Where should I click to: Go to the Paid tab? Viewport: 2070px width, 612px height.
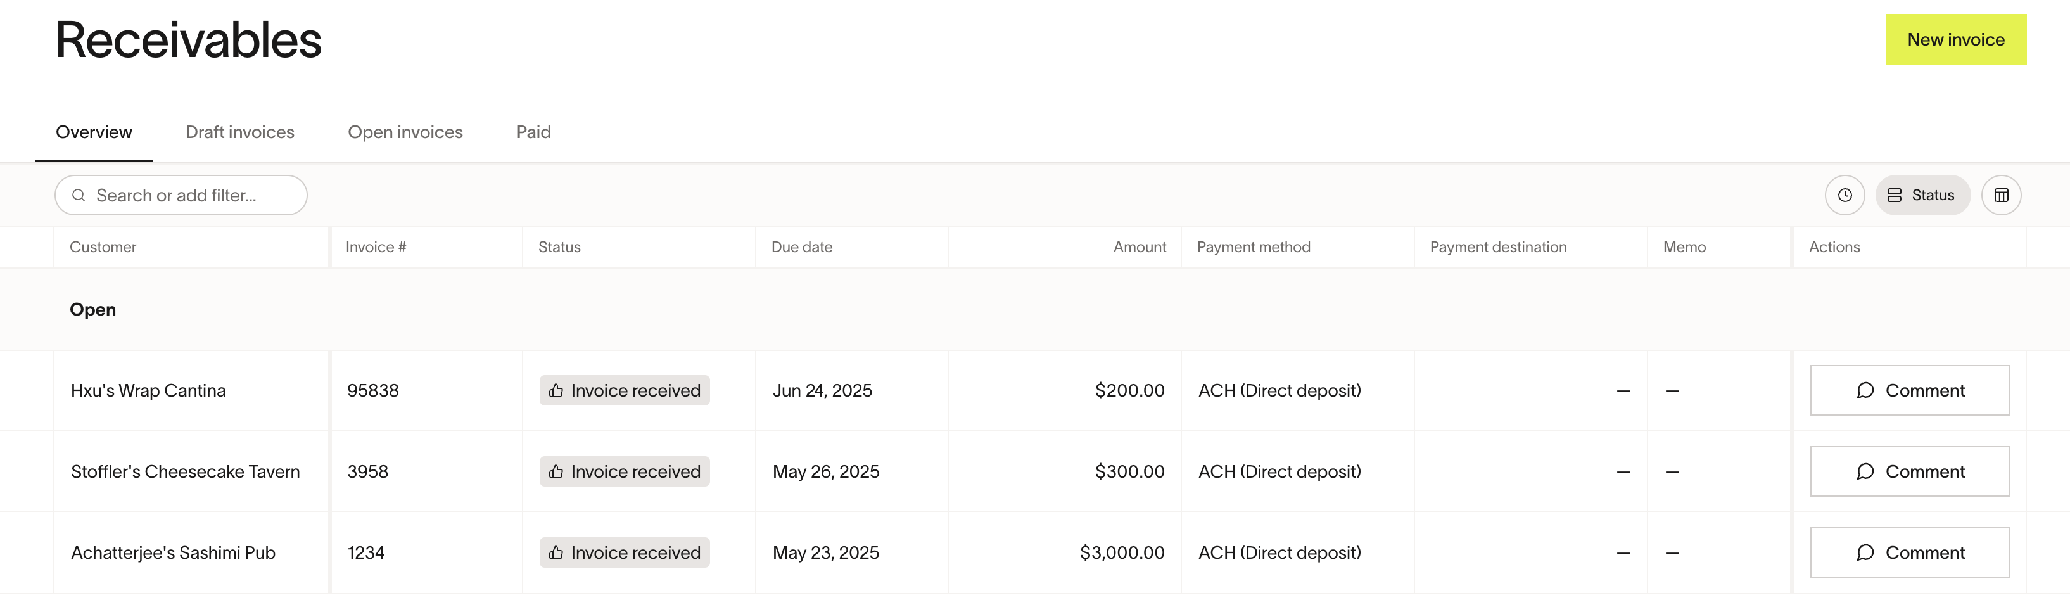pos(533,132)
